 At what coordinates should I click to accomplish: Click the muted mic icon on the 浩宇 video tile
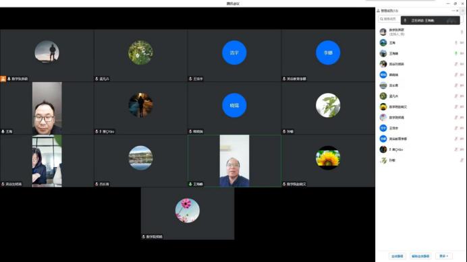point(190,79)
